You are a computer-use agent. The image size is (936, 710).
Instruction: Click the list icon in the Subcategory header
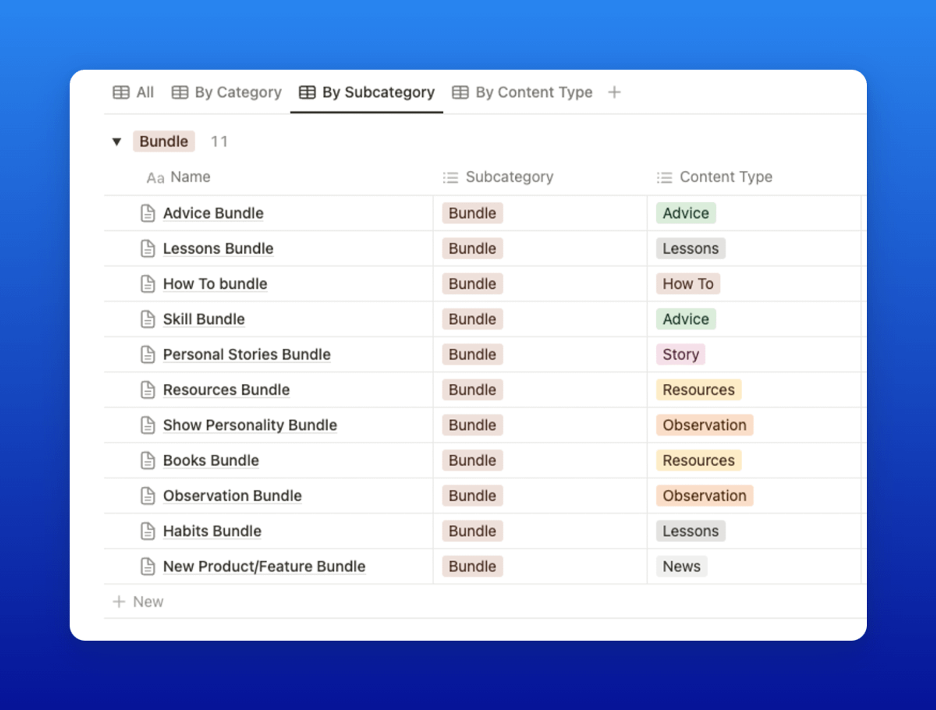tap(450, 177)
